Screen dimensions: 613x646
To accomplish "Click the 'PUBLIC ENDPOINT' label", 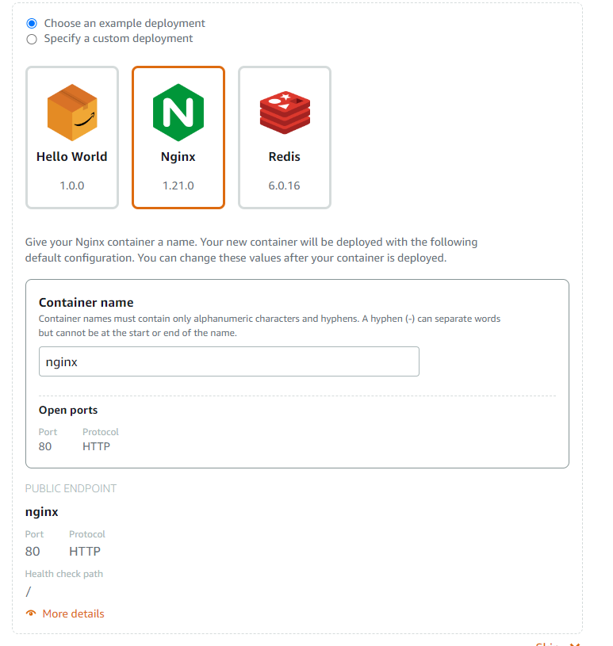I will (71, 488).
